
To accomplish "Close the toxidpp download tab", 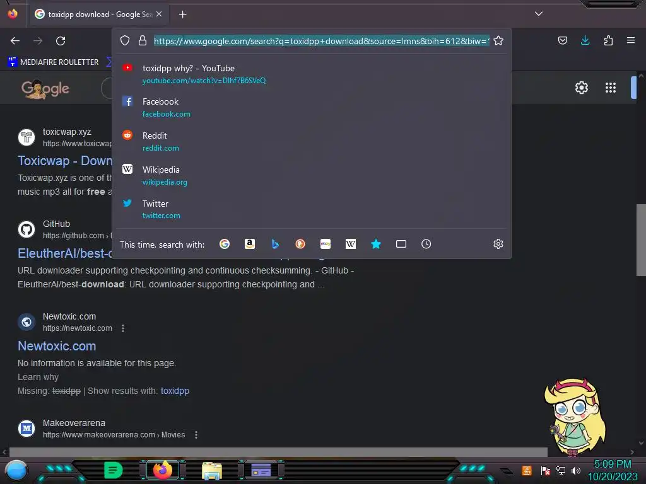I will pos(159,14).
